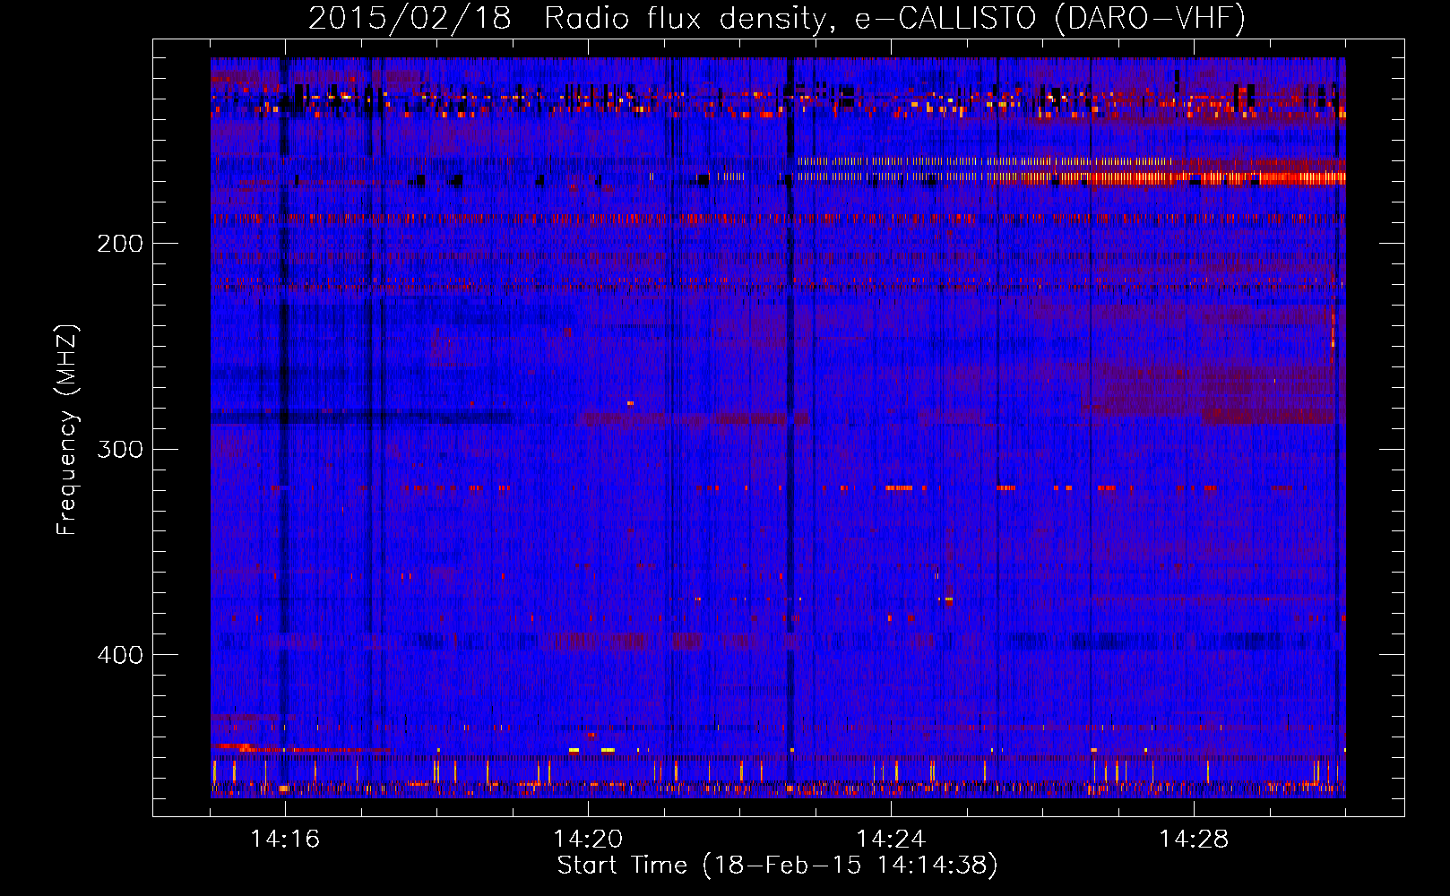The width and height of the screenshot is (1450, 896).
Task: Click the 200 MHz frequency axis label
Action: click(120, 244)
